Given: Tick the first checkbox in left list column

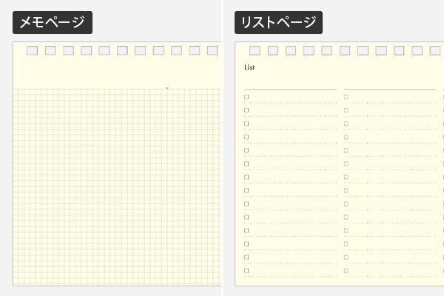Looking at the screenshot, I should tap(246, 97).
